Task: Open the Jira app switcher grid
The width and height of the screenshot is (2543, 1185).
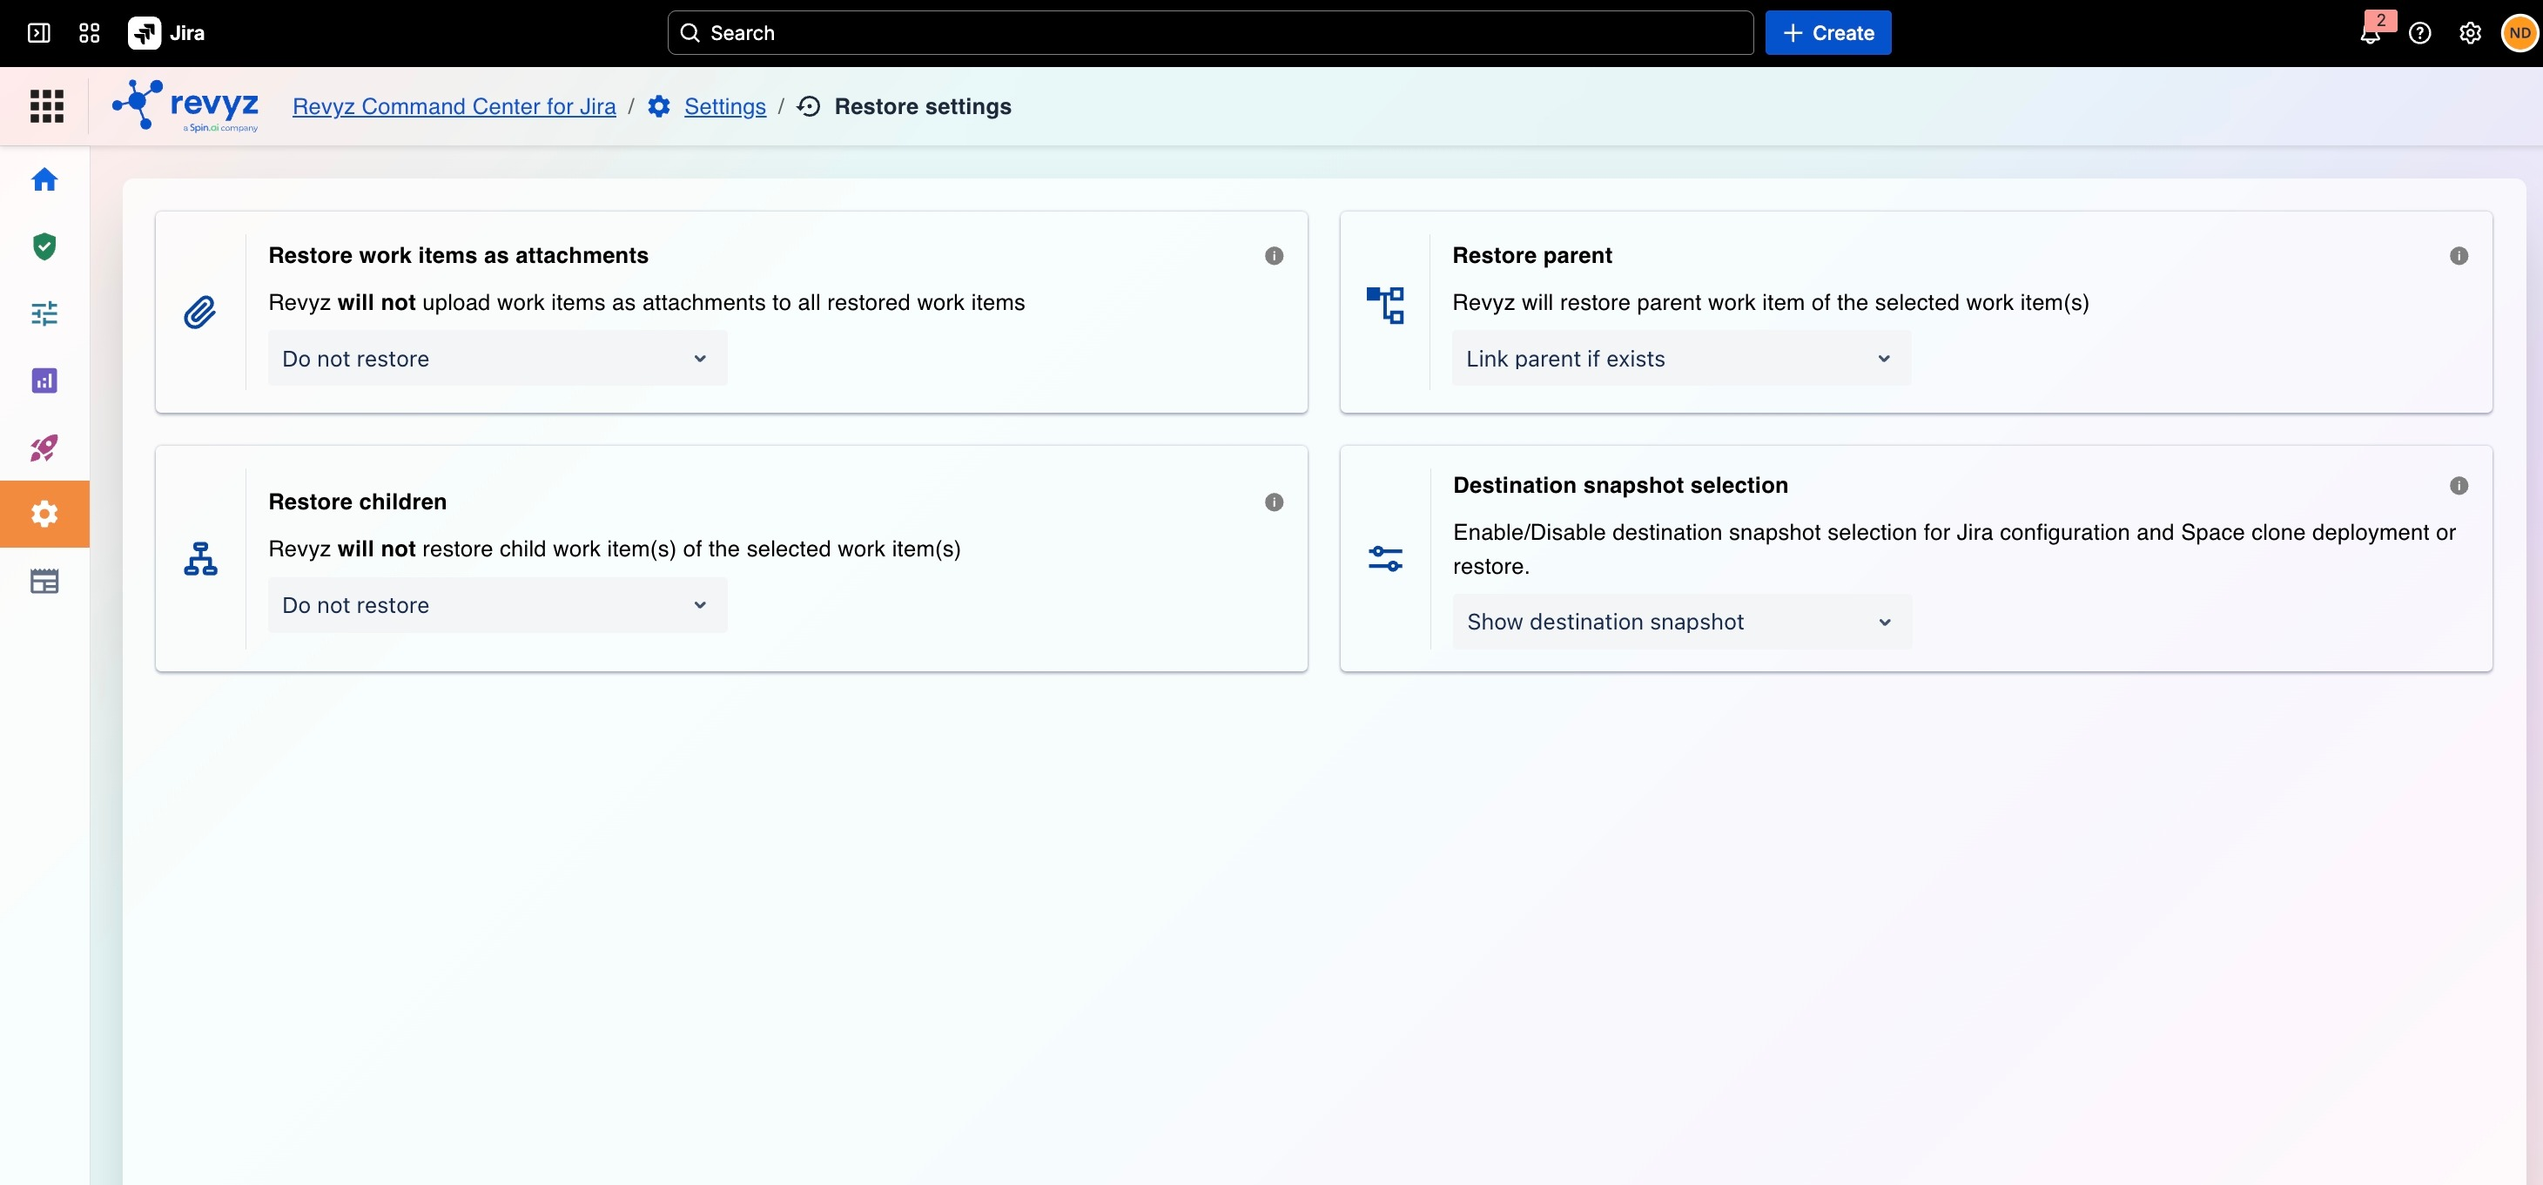Action: tap(89, 32)
